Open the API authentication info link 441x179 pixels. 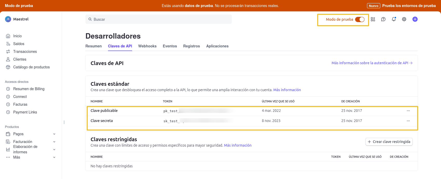(x=372, y=63)
